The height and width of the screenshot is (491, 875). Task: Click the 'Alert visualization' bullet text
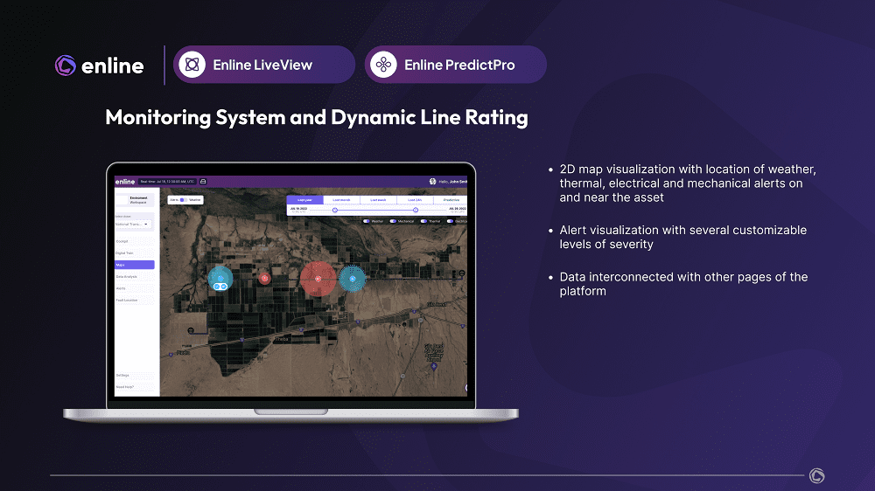point(683,237)
